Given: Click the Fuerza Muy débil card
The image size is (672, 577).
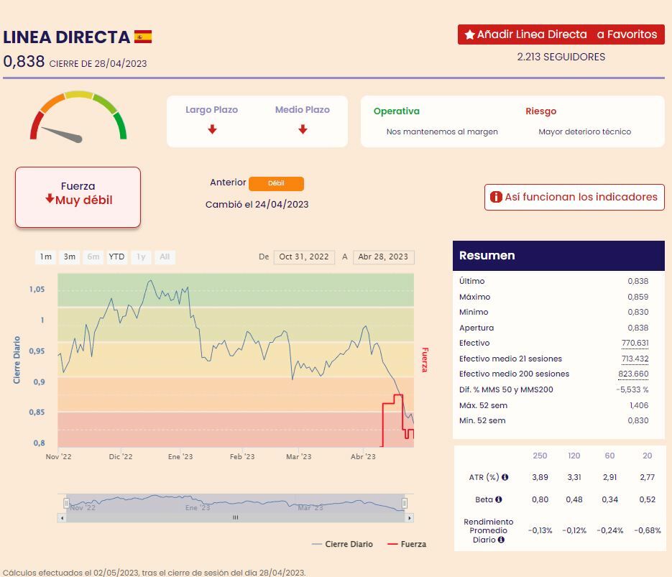Looking at the screenshot, I should tap(78, 197).
